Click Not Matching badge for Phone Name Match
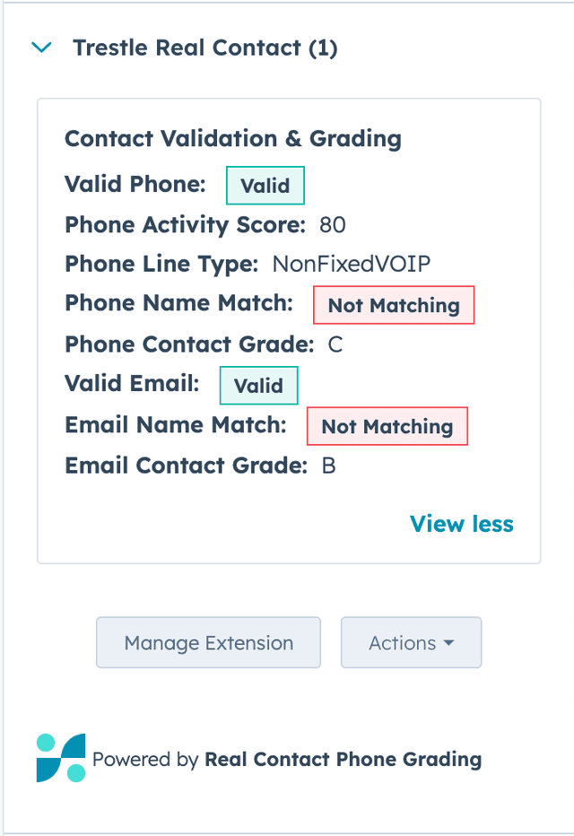The height and width of the screenshot is (836, 574). click(x=393, y=306)
